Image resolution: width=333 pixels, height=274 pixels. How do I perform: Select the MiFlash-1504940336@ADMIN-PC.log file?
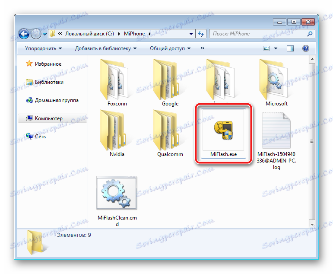tap(276, 141)
